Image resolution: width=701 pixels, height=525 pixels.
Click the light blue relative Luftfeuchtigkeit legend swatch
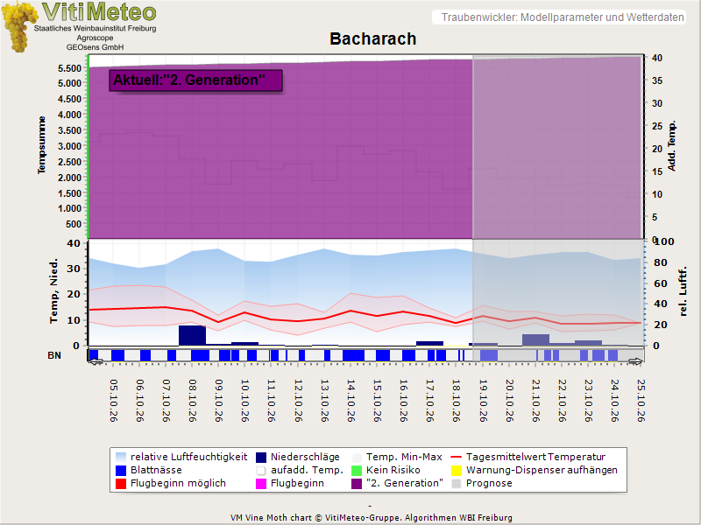pos(121,457)
